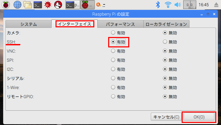Disable I2C
This screenshot has height=125, width=221.
[170, 69]
